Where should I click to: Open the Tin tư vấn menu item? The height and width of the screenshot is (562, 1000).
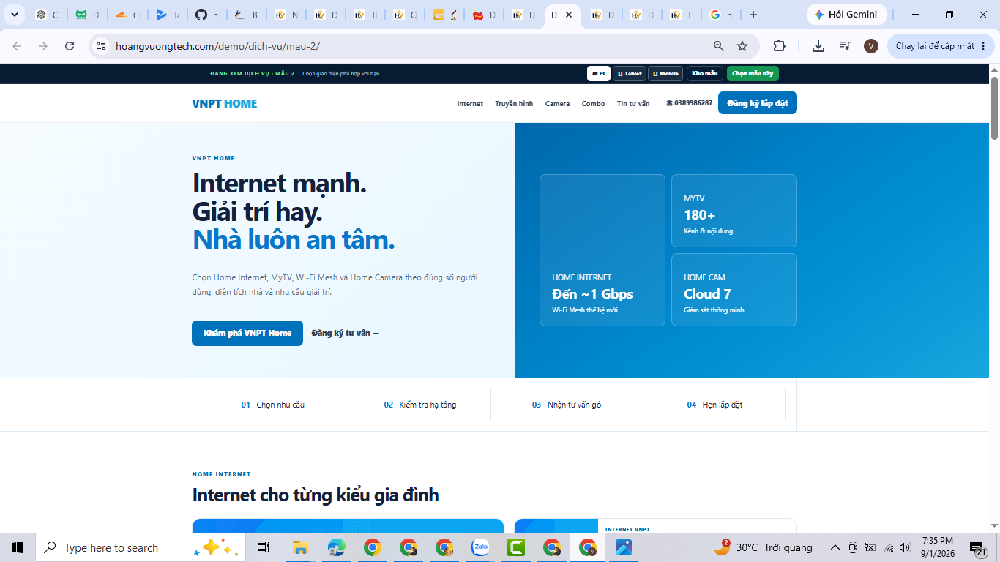coord(633,103)
